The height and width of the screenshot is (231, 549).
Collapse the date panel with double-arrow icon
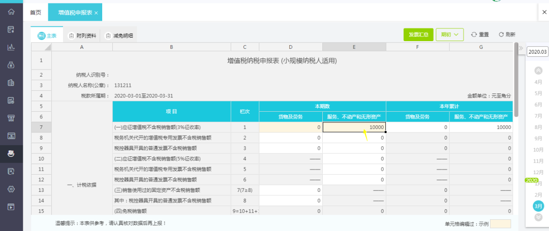point(521,48)
